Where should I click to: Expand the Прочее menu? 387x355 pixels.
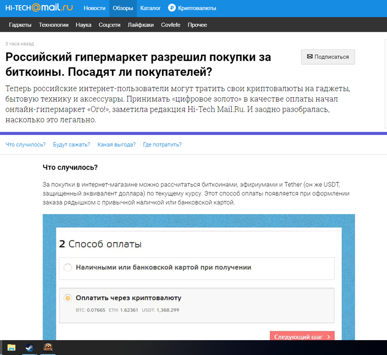[x=197, y=25]
